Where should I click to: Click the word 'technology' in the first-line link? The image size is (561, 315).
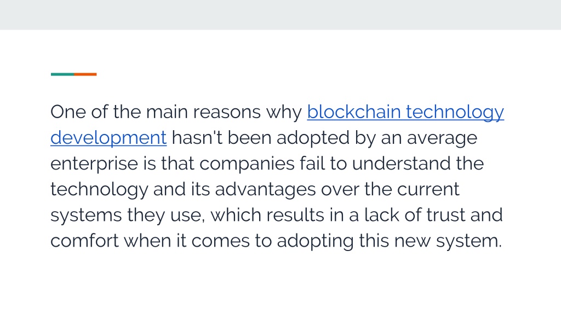tap(455, 112)
